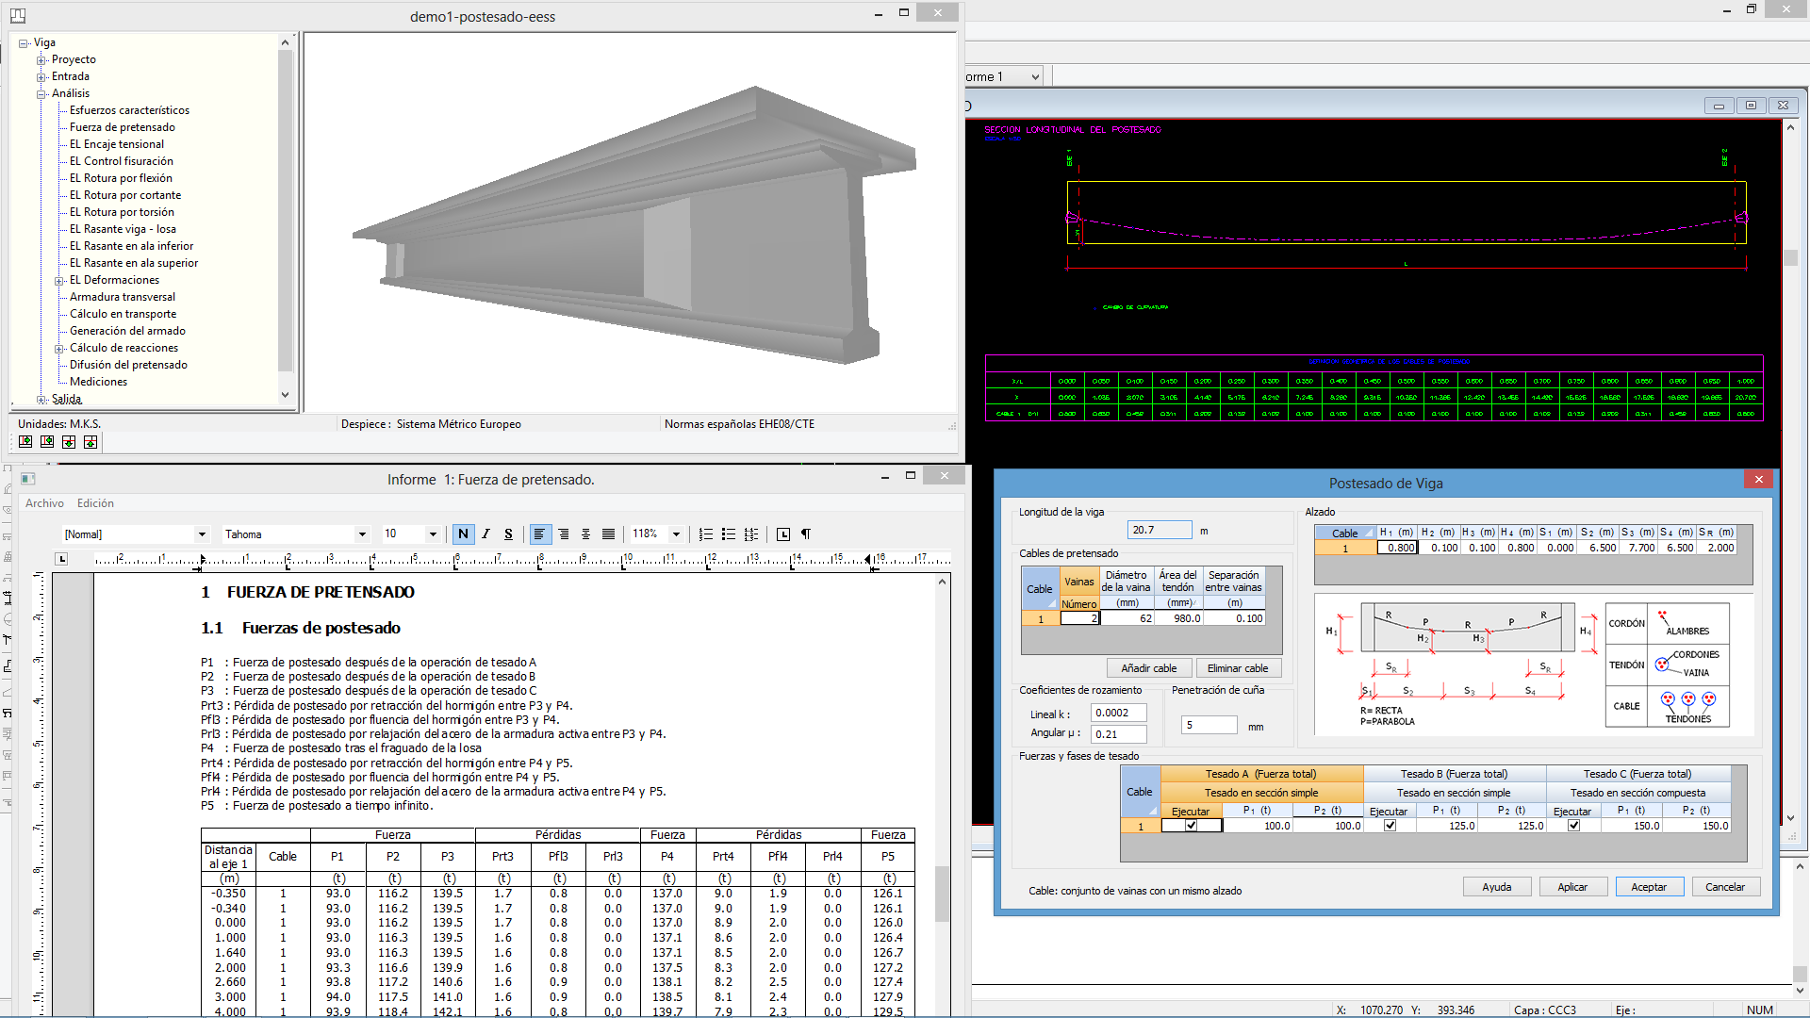Image resolution: width=1810 pixels, height=1018 pixels.
Task: Toggle Tesado A Ejecutar checkbox
Action: coord(1192,826)
